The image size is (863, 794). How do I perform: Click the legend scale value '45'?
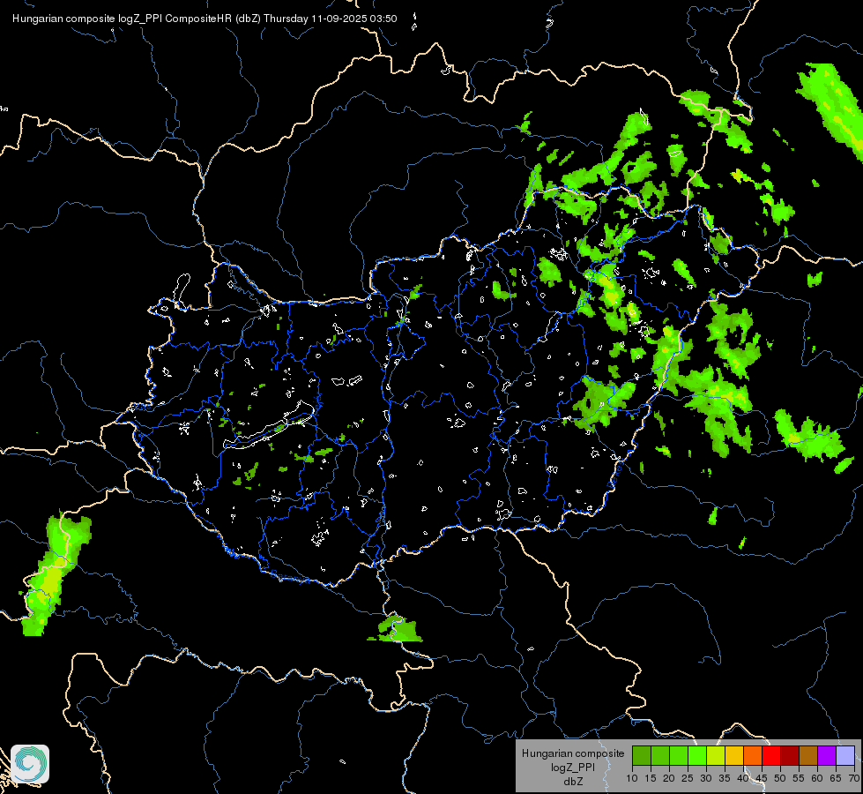click(x=762, y=778)
